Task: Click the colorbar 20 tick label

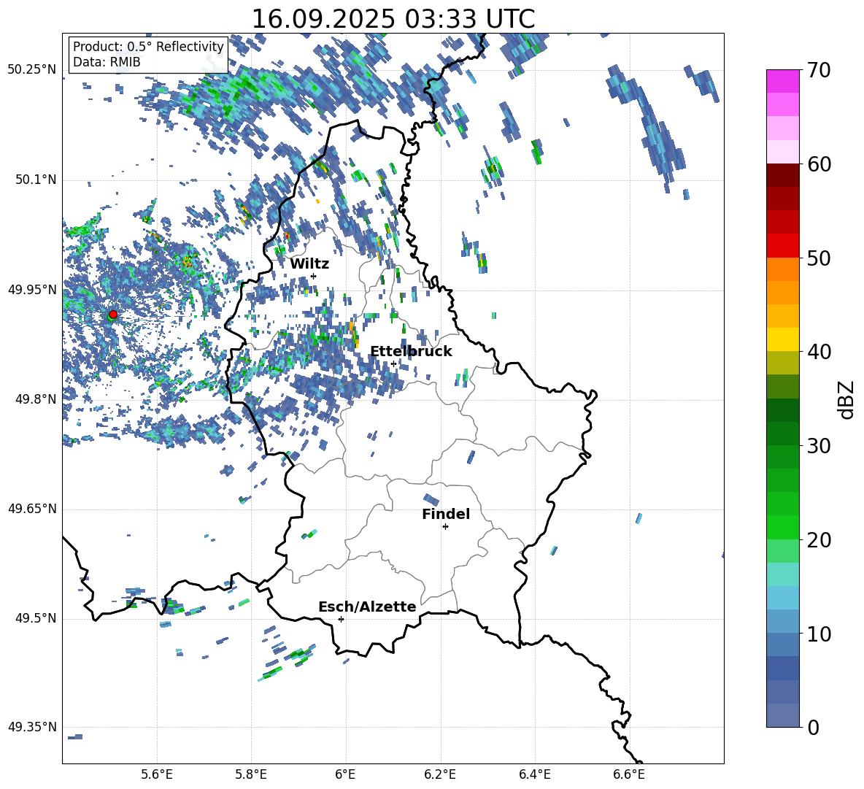Action: pos(819,540)
